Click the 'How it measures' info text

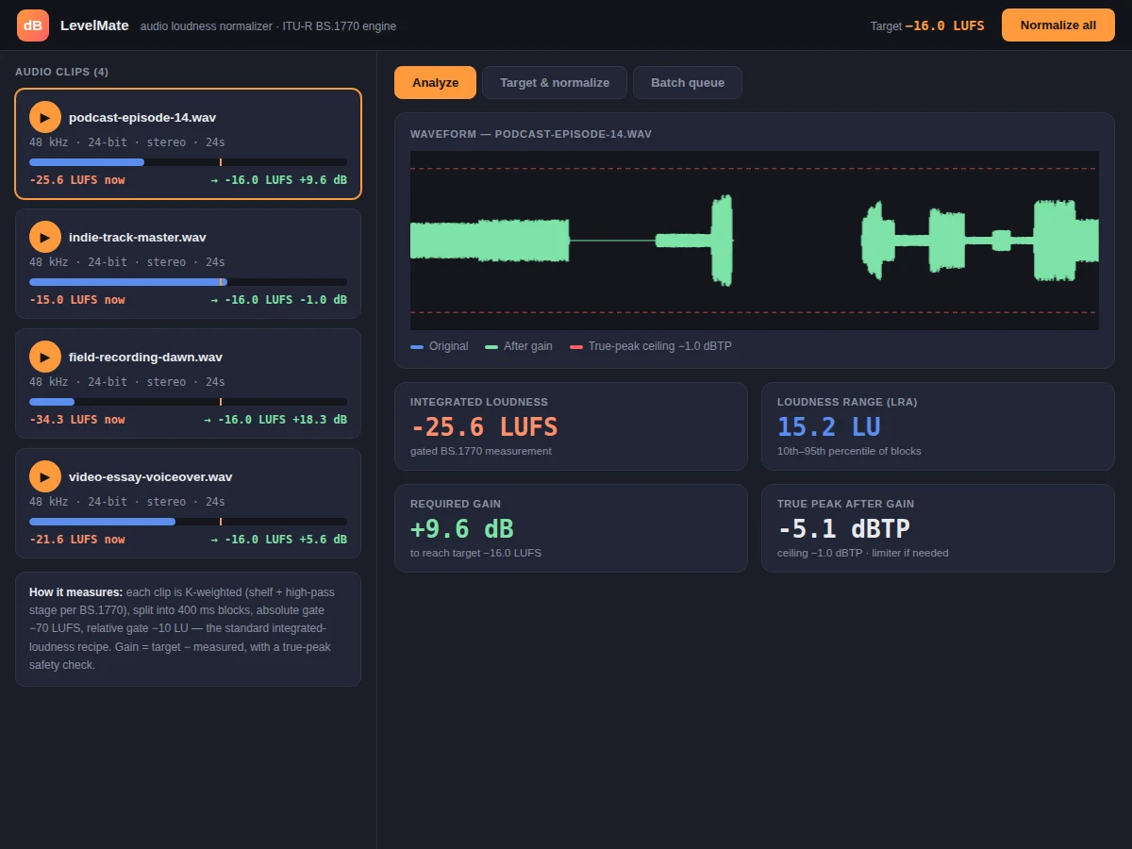pyautogui.click(x=188, y=628)
